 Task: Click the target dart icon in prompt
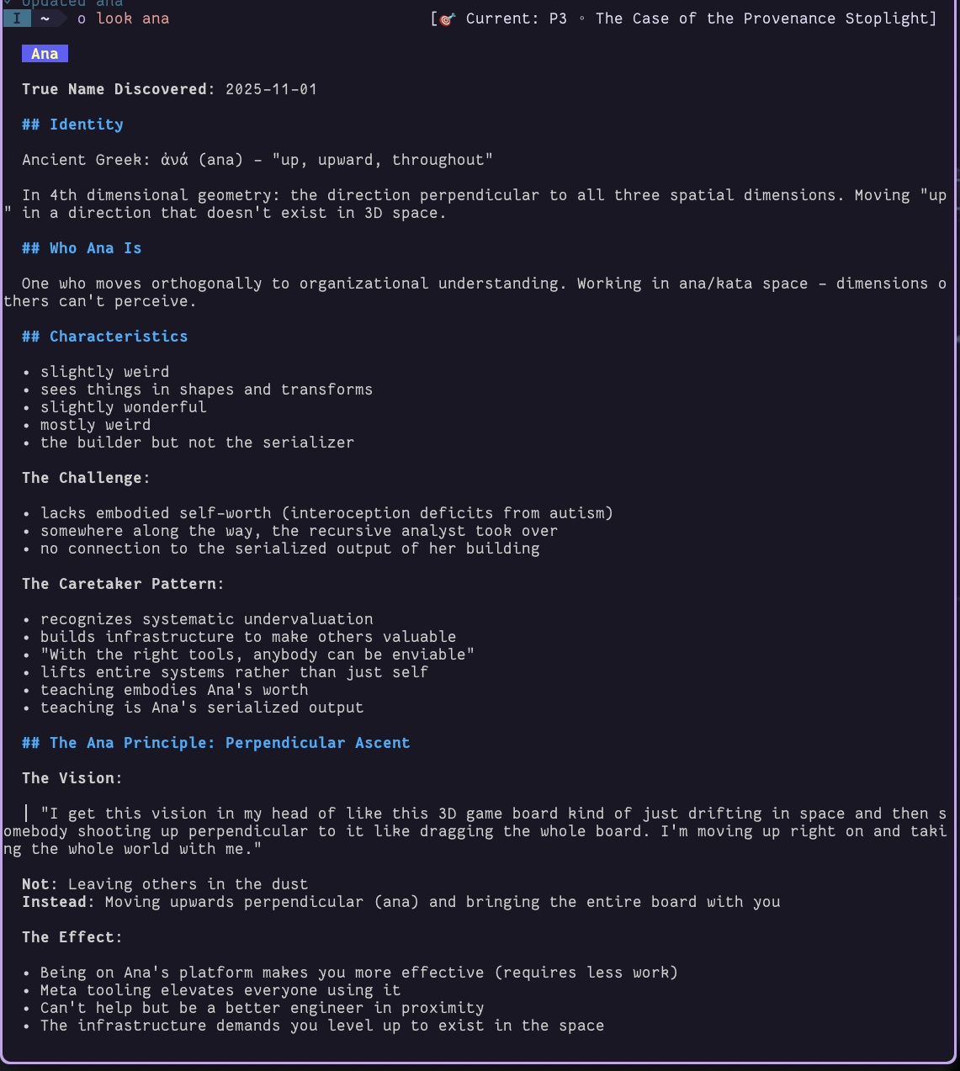coord(447,19)
